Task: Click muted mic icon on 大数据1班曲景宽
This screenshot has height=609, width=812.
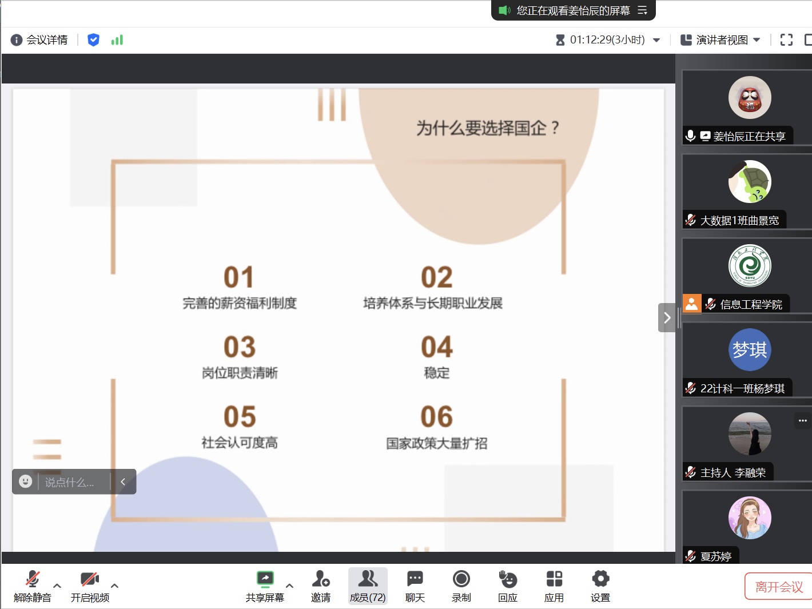Action: 690,220
